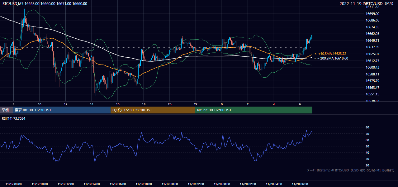Viewport: 398px width, 187px height.
Task: Click the BTC/USD,M5 price header text
Action: pyautogui.click(x=45, y=4)
